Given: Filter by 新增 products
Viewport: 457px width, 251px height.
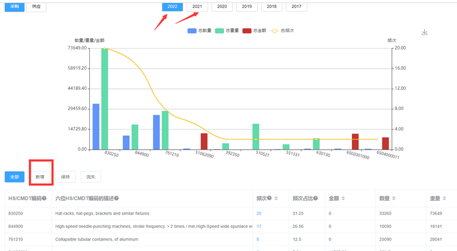Looking at the screenshot, I should [x=40, y=177].
